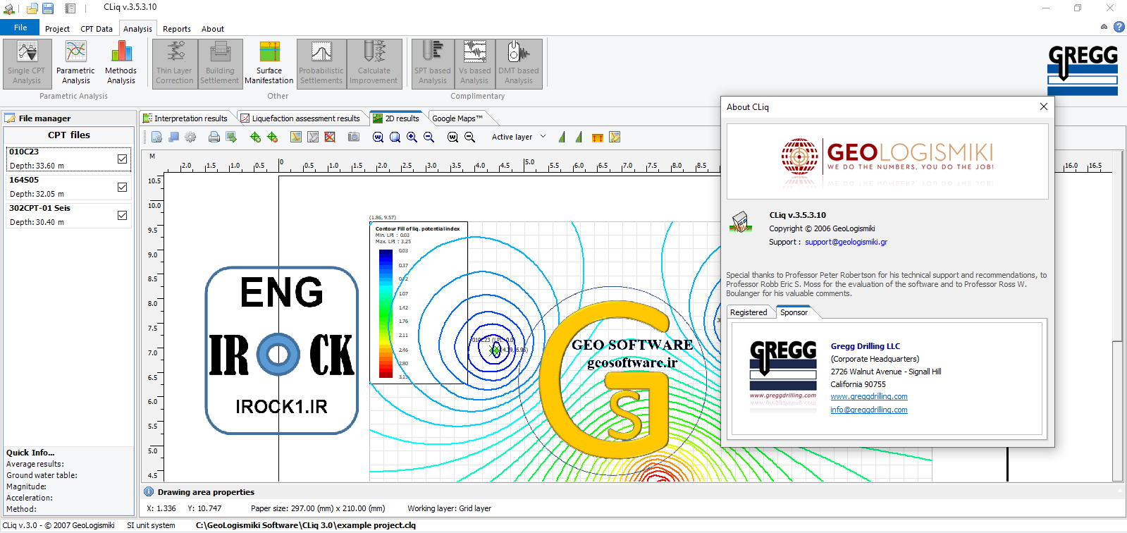The width and height of the screenshot is (1127, 533).
Task: Switch to the Reports tab
Action: click(177, 29)
